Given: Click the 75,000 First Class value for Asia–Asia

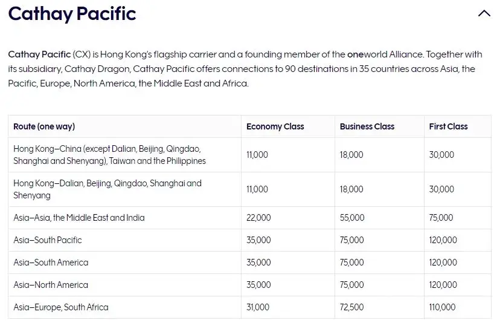Looking at the screenshot, I should pos(441,218).
